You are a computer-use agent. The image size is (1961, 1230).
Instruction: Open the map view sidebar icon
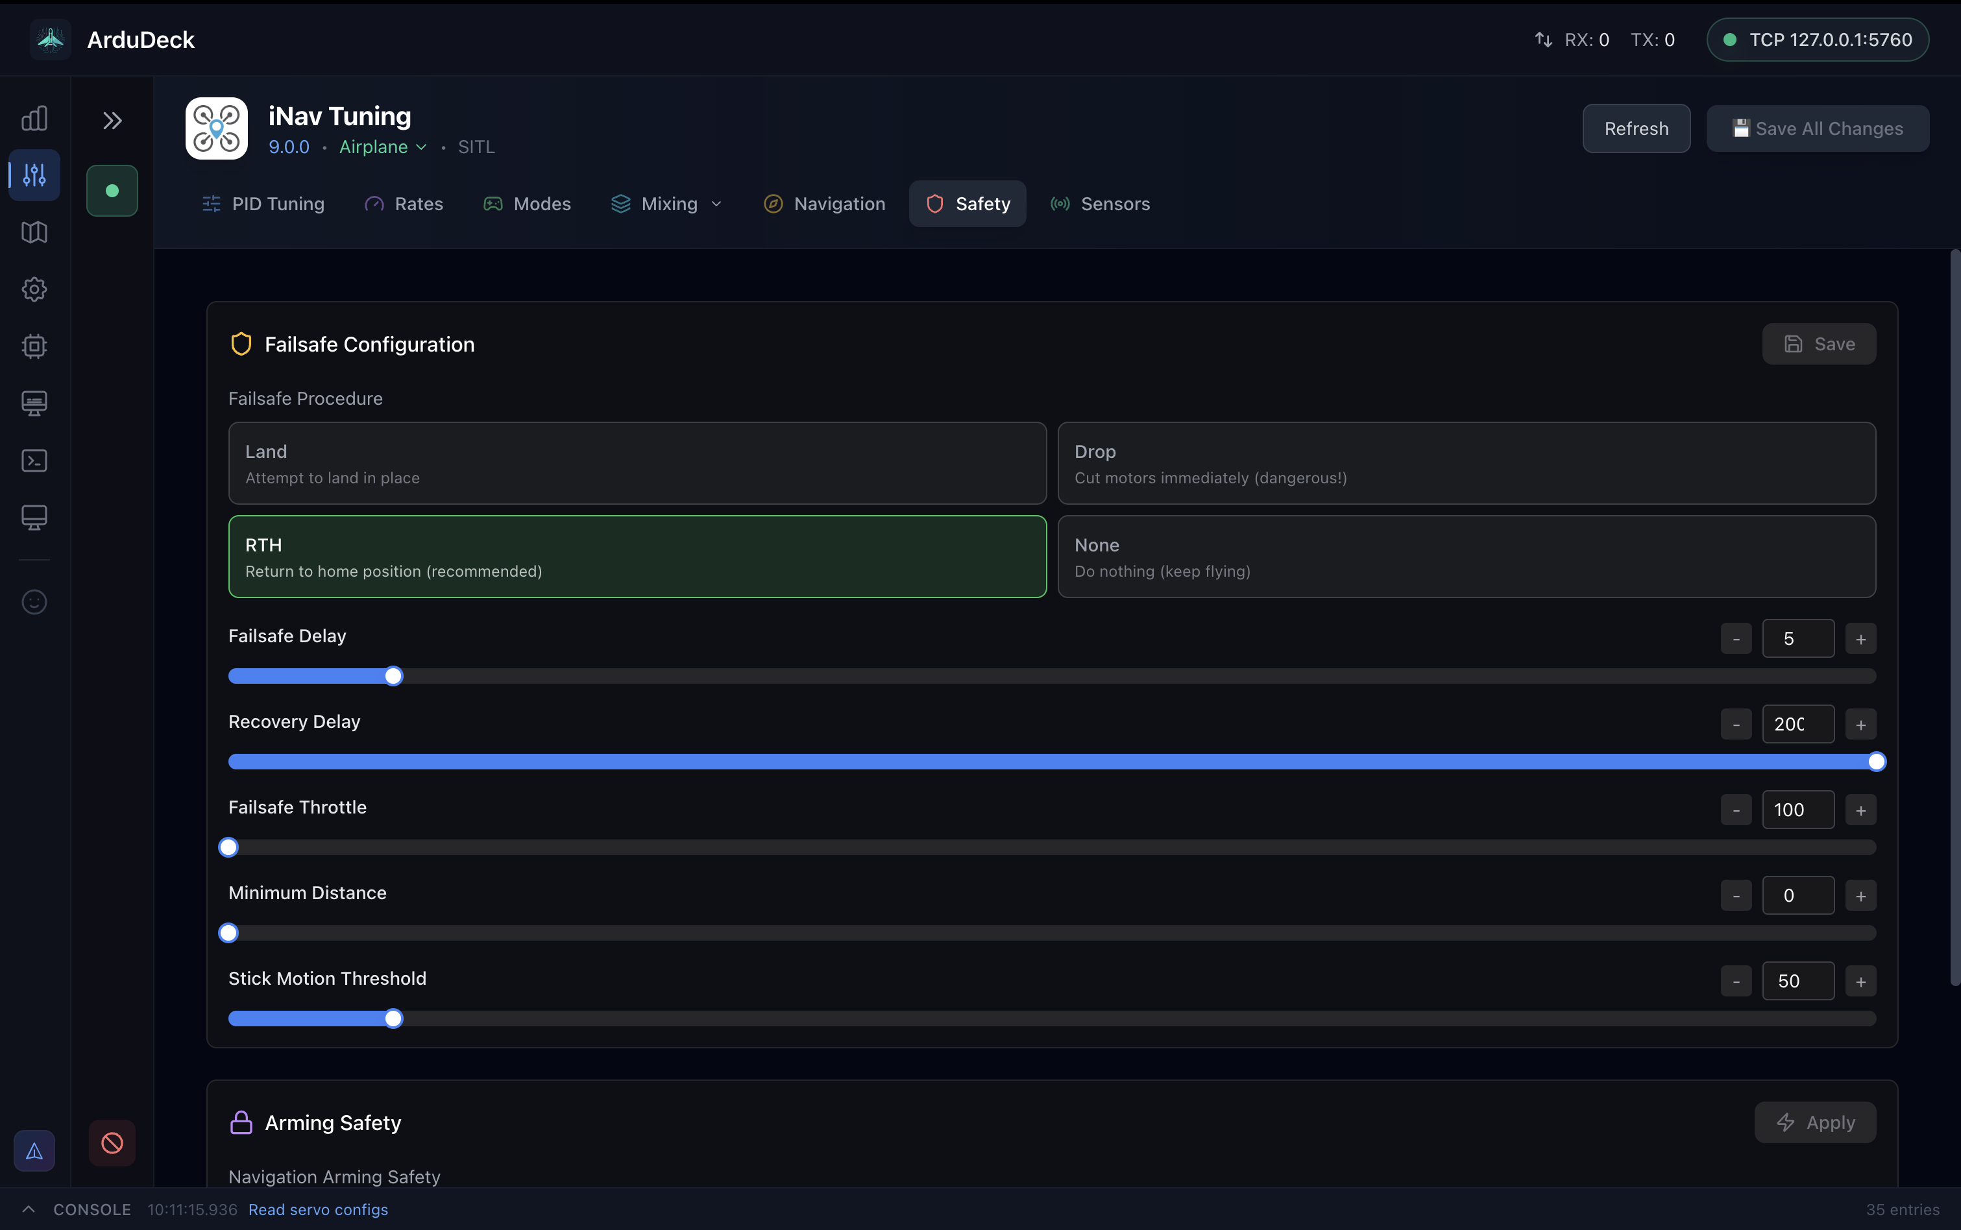[x=34, y=232]
